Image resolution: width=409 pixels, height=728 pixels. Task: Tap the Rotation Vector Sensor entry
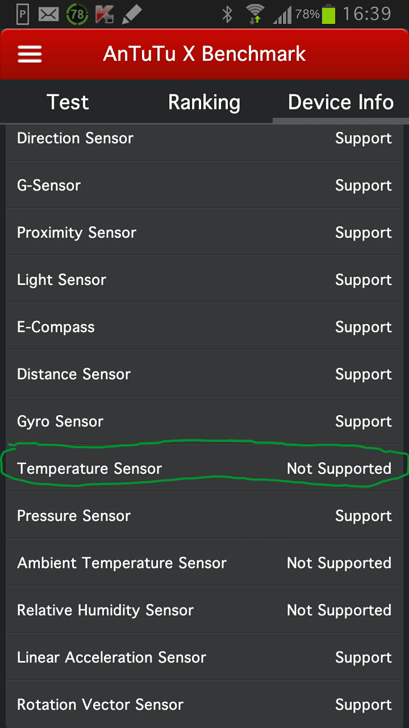tap(204, 705)
